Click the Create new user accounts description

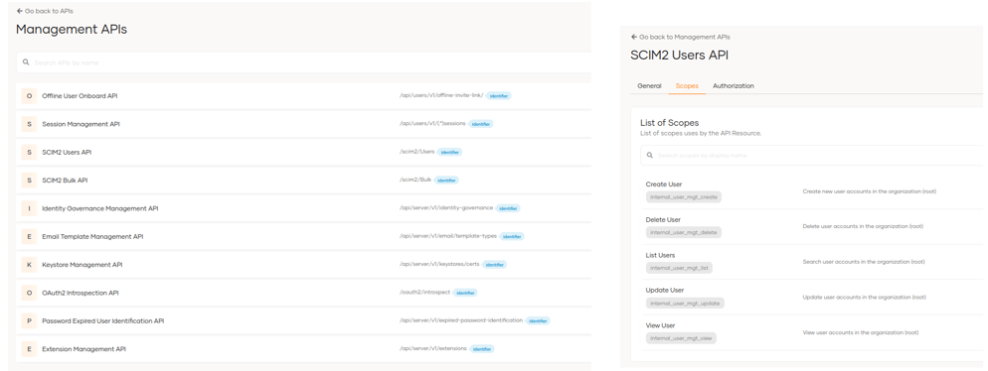870,191
